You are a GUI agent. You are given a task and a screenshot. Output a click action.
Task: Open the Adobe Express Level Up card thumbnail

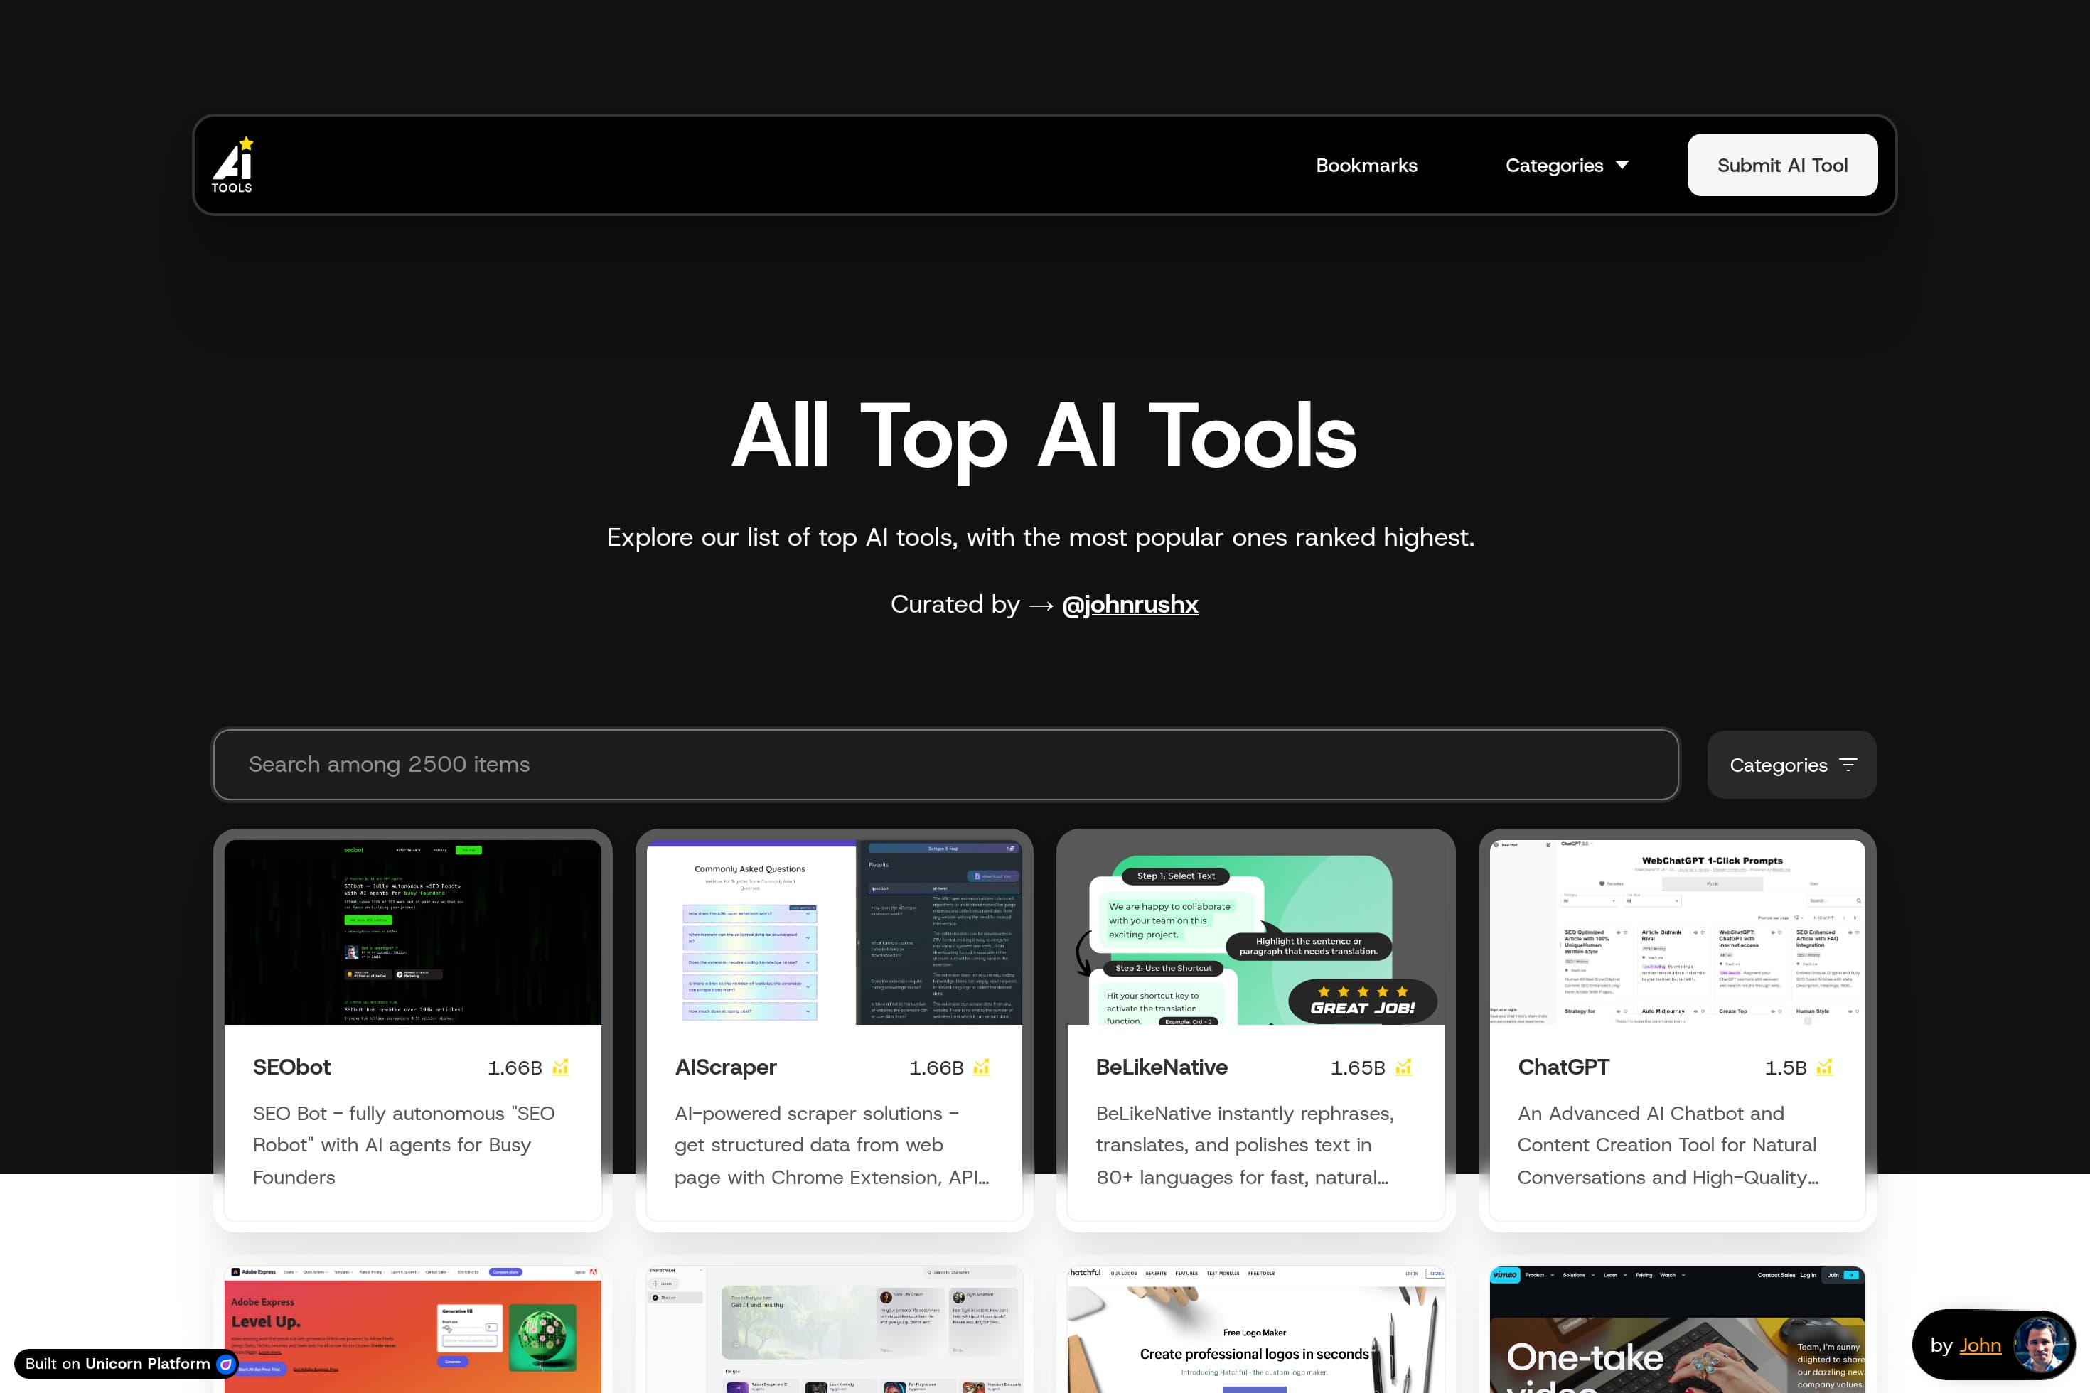[412, 1330]
